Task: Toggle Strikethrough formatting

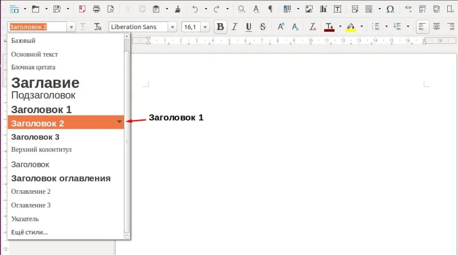Action: 263,27
